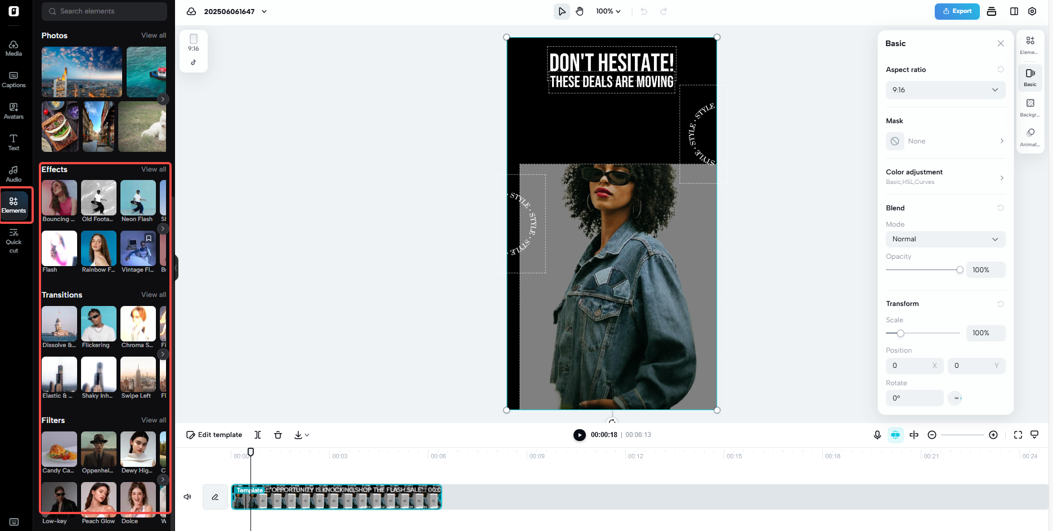Open the Audio sidebar tab
Viewport: 1053px width, 531px height.
pyautogui.click(x=14, y=174)
